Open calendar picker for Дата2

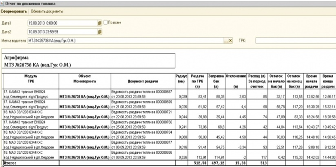pos(100,32)
